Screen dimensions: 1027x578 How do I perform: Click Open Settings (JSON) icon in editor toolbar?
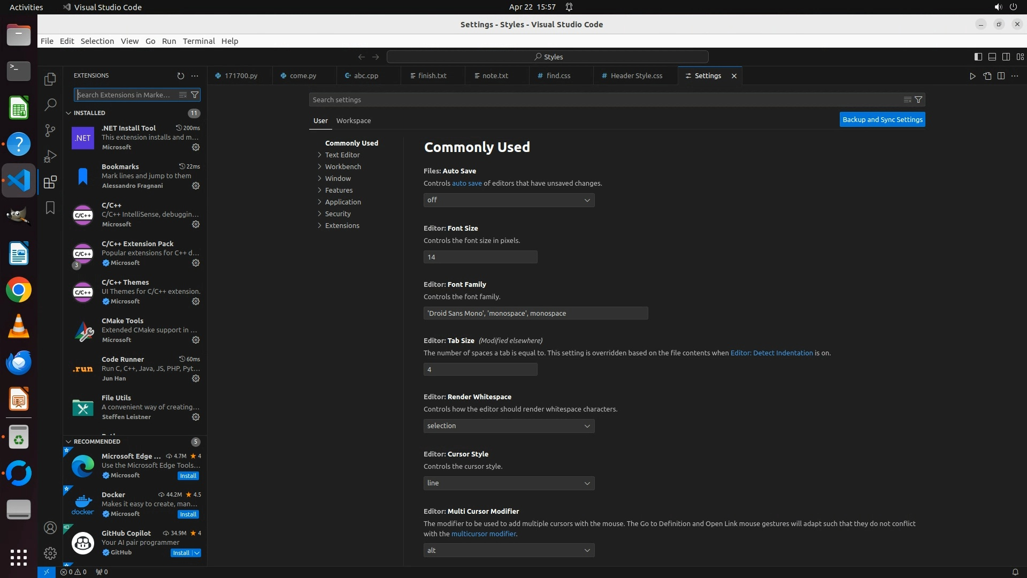point(987,76)
